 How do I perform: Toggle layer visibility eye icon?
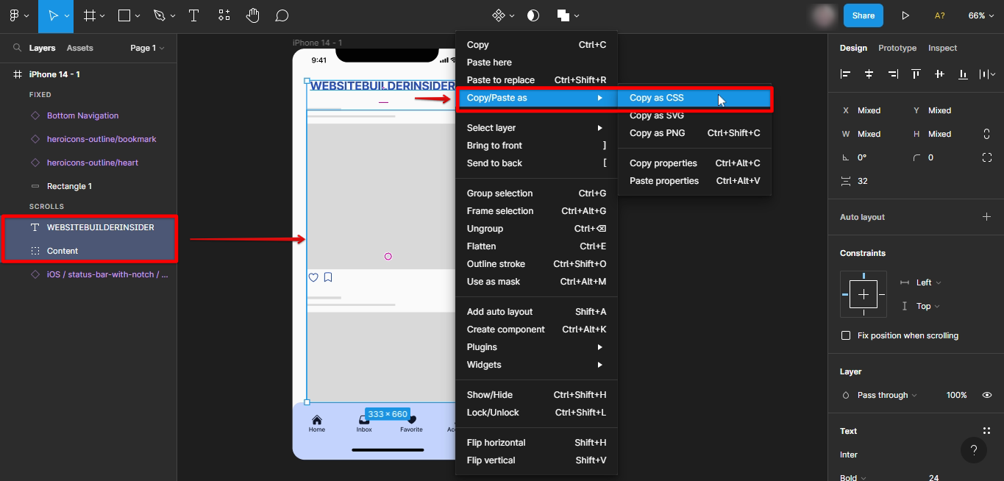pos(987,395)
